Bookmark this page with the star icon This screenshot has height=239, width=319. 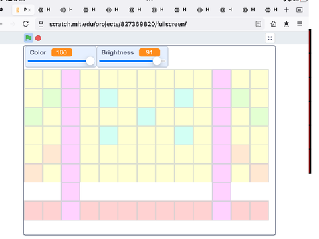286,24
